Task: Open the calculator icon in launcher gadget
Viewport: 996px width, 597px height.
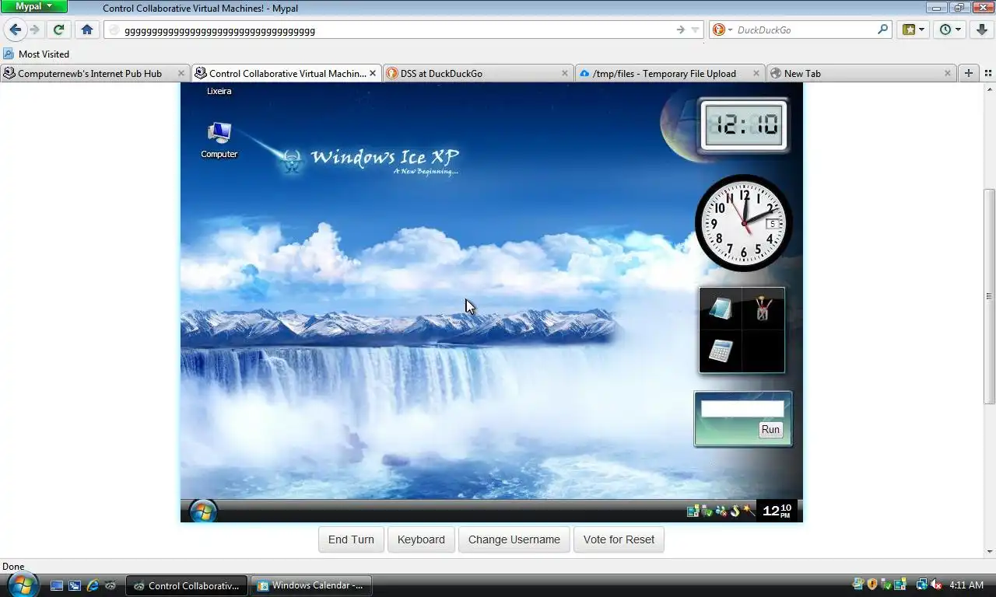Action: click(x=721, y=351)
